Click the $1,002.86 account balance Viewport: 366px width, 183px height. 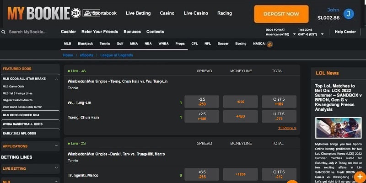point(328,18)
